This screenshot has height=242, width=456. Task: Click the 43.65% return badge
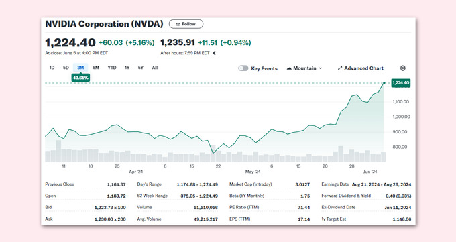click(80, 78)
